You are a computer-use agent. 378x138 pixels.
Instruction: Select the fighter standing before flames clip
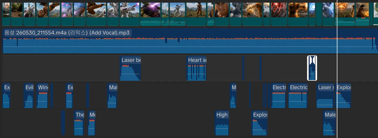[x=362, y=14]
